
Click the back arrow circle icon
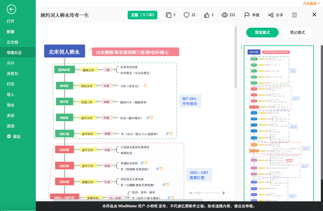click(x=11, y=9)
